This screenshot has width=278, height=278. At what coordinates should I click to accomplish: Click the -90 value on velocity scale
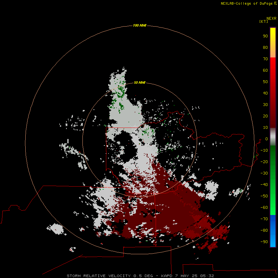pos(264,242)
